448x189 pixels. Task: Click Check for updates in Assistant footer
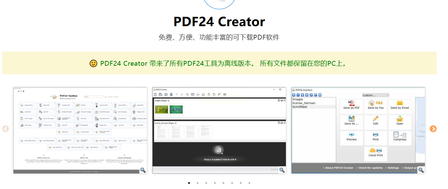(371, 168)
